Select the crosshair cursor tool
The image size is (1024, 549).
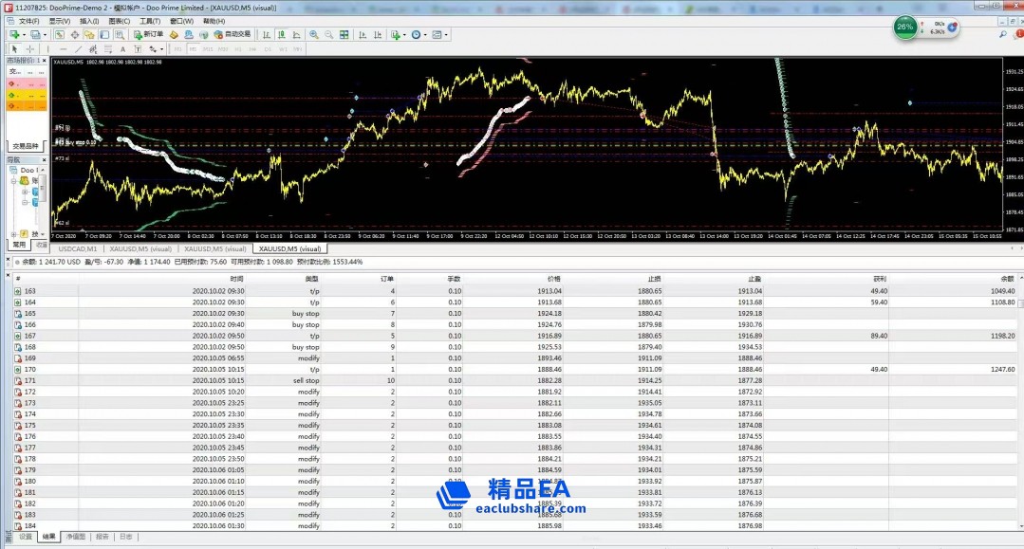pyautogui.click(x=30, y=48)
